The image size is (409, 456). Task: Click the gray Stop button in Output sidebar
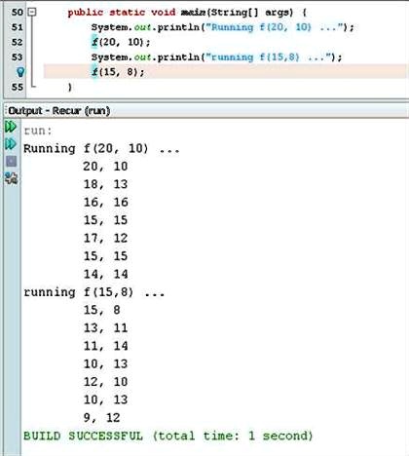[11, 161]
